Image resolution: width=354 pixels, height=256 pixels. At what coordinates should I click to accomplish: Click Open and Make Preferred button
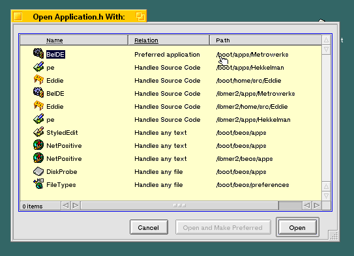pyautogui.click(x=223, y=227)
